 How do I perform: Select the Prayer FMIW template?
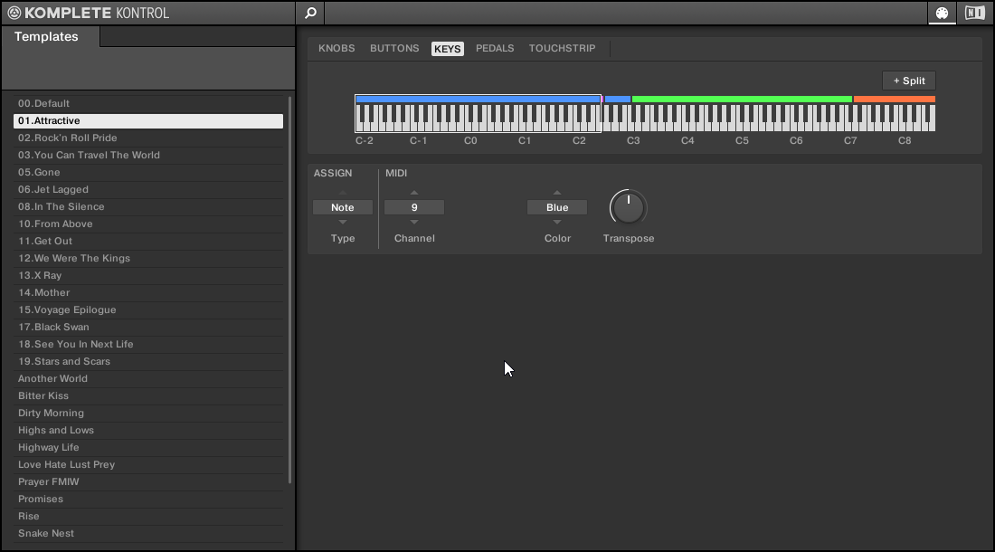tap(148, 481)
